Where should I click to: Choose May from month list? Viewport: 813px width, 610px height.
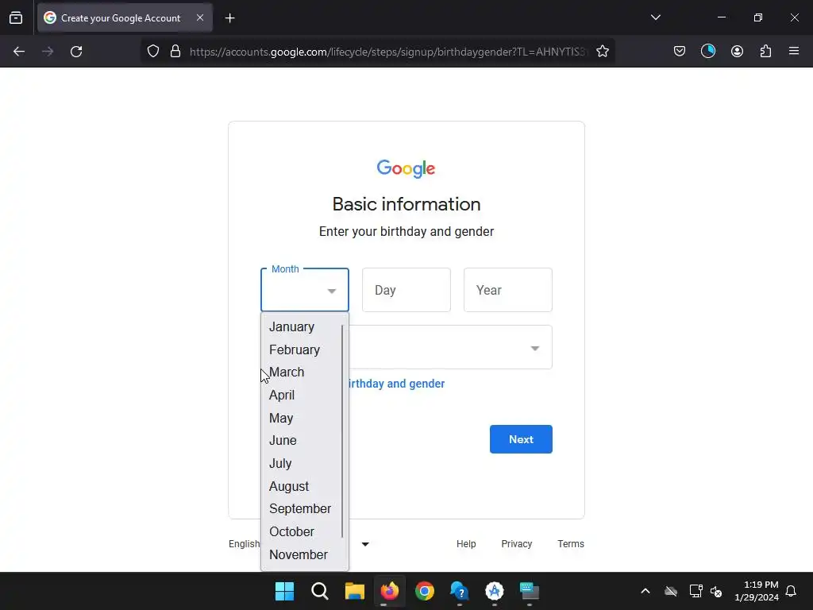(301, 418)
